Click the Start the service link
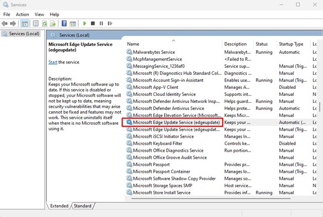This screenshot has height=217, width=323. (52, 62)
